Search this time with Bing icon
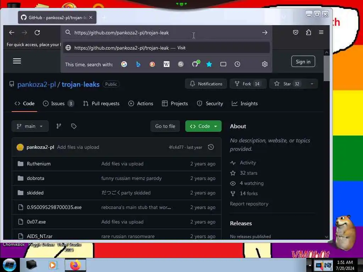 (138, 64)
